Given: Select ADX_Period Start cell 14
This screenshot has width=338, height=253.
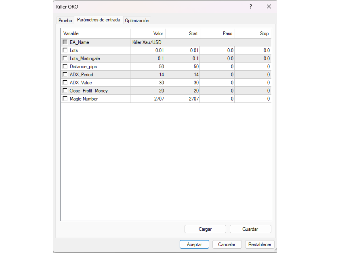Looking at the screenshot, I should pyautogui.click(x=183, y=75).
